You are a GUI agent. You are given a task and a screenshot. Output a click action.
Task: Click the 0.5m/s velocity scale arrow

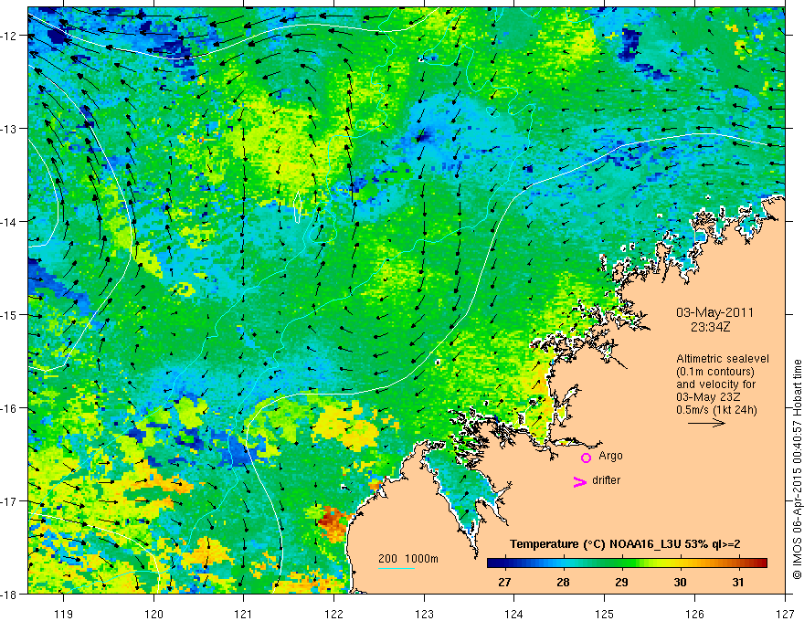[706, 423]
